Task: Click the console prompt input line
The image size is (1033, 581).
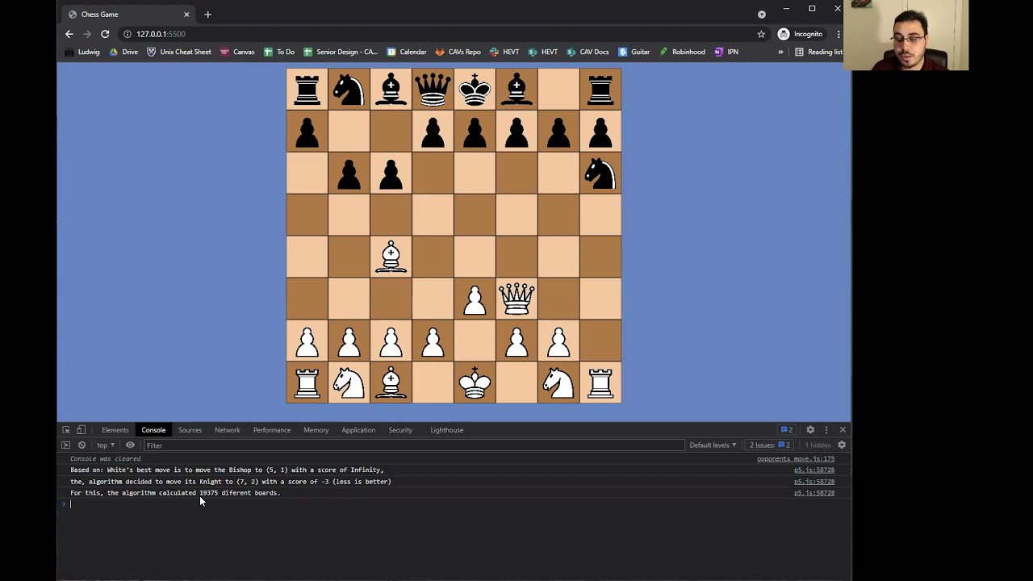Action: click(x=454, y=504)
